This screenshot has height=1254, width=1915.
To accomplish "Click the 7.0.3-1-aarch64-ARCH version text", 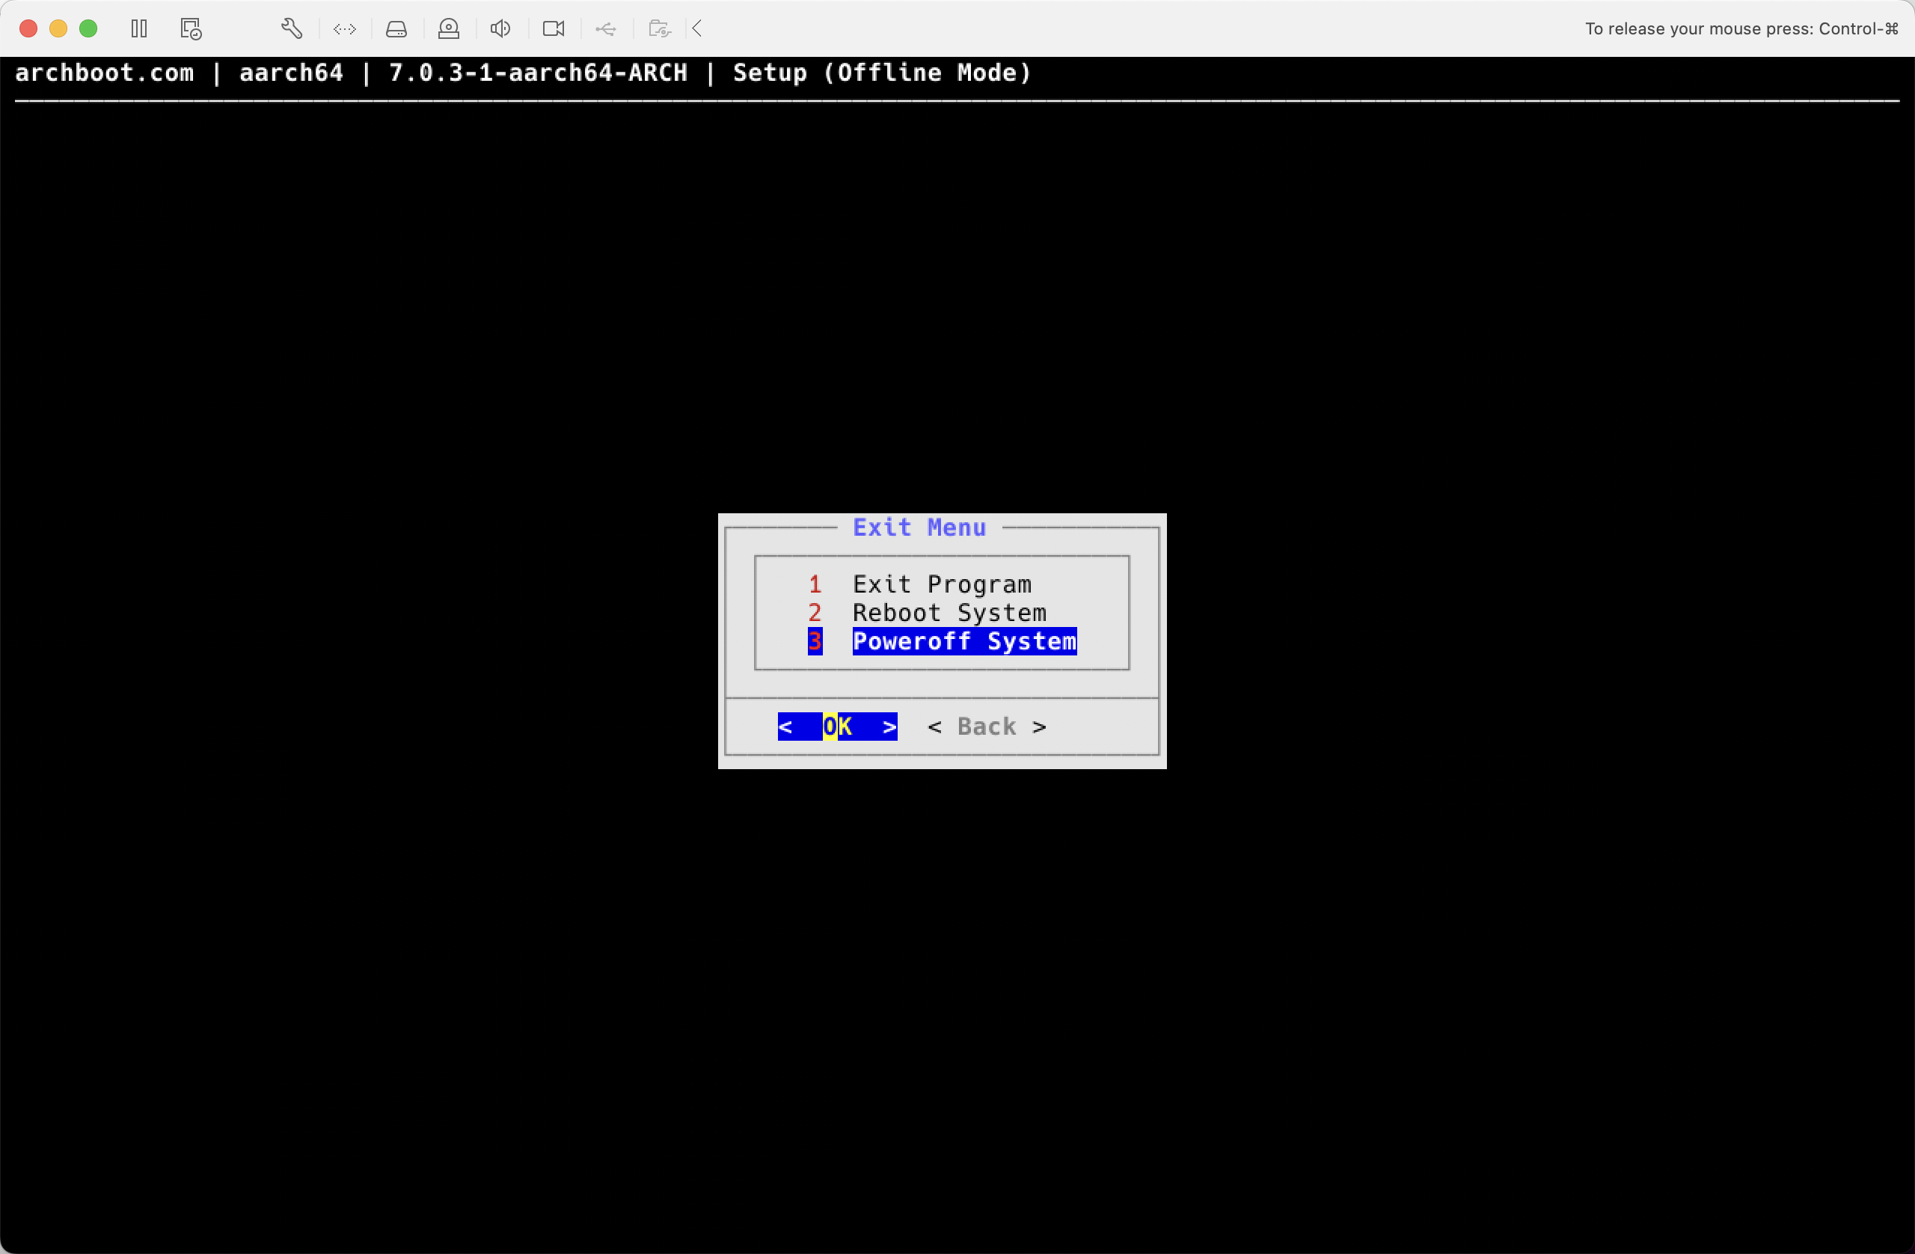I will 539,73.
